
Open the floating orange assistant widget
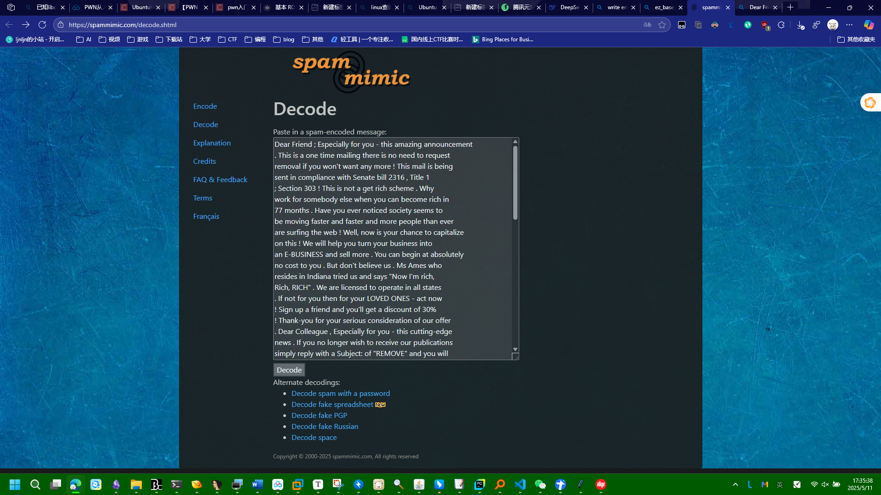coord(870,103)
